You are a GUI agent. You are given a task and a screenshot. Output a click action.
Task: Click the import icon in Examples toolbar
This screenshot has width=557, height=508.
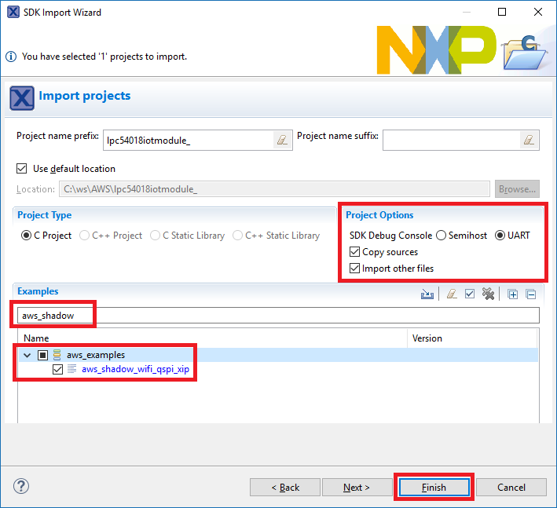(427, 294)
